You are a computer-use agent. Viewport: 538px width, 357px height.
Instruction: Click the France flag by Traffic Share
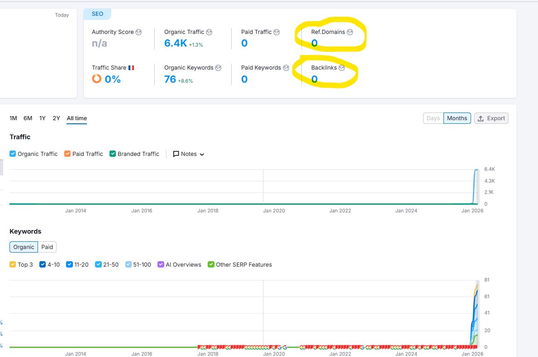(x=131, y=68)
